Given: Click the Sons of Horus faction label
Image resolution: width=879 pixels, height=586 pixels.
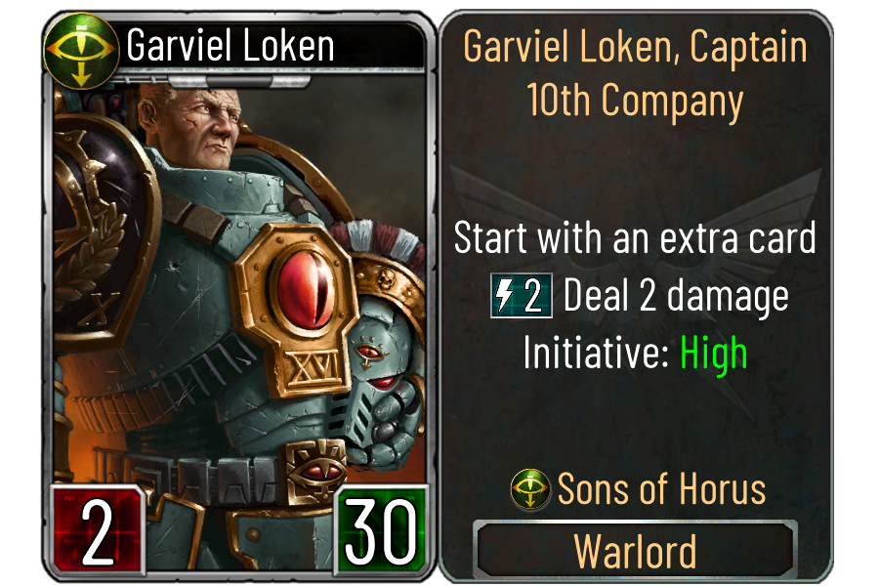Looking at the screenshot, I should click(x=661, y=489).
